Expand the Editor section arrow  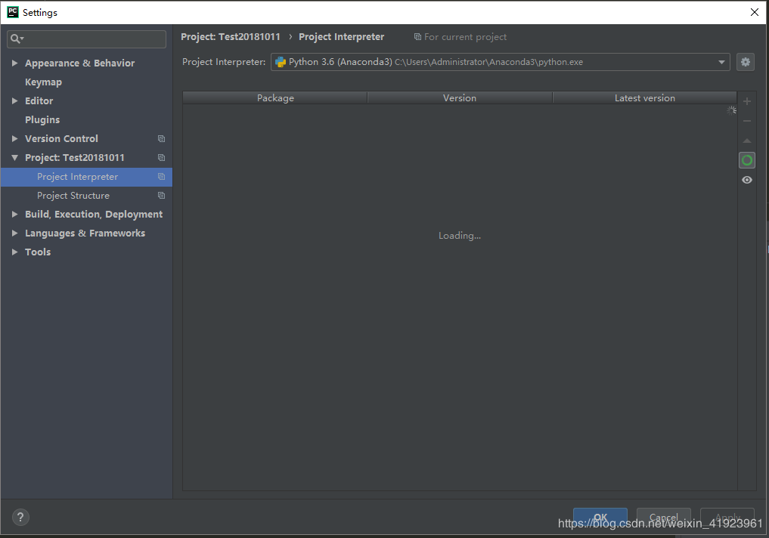click(x=14, y=101)
